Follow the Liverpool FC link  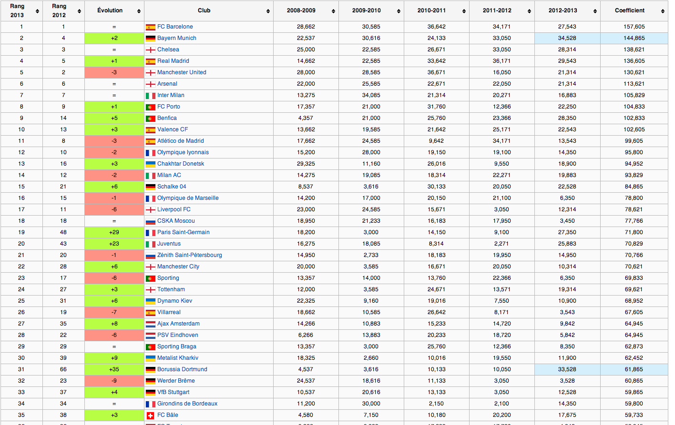coord(174,209)
